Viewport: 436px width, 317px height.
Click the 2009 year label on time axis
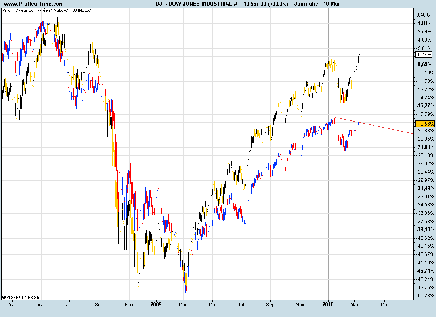tap(156, 304)
